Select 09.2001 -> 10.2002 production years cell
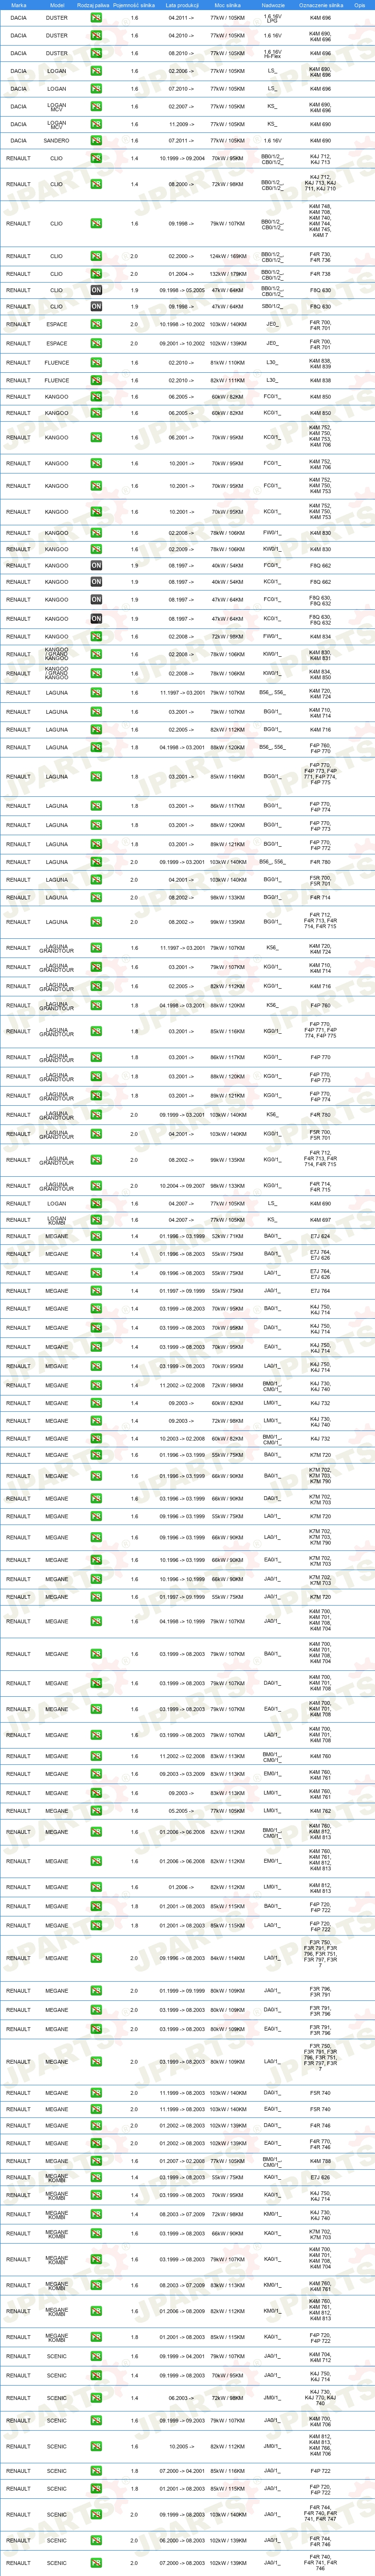375x2576 pixels. [182, 344]
